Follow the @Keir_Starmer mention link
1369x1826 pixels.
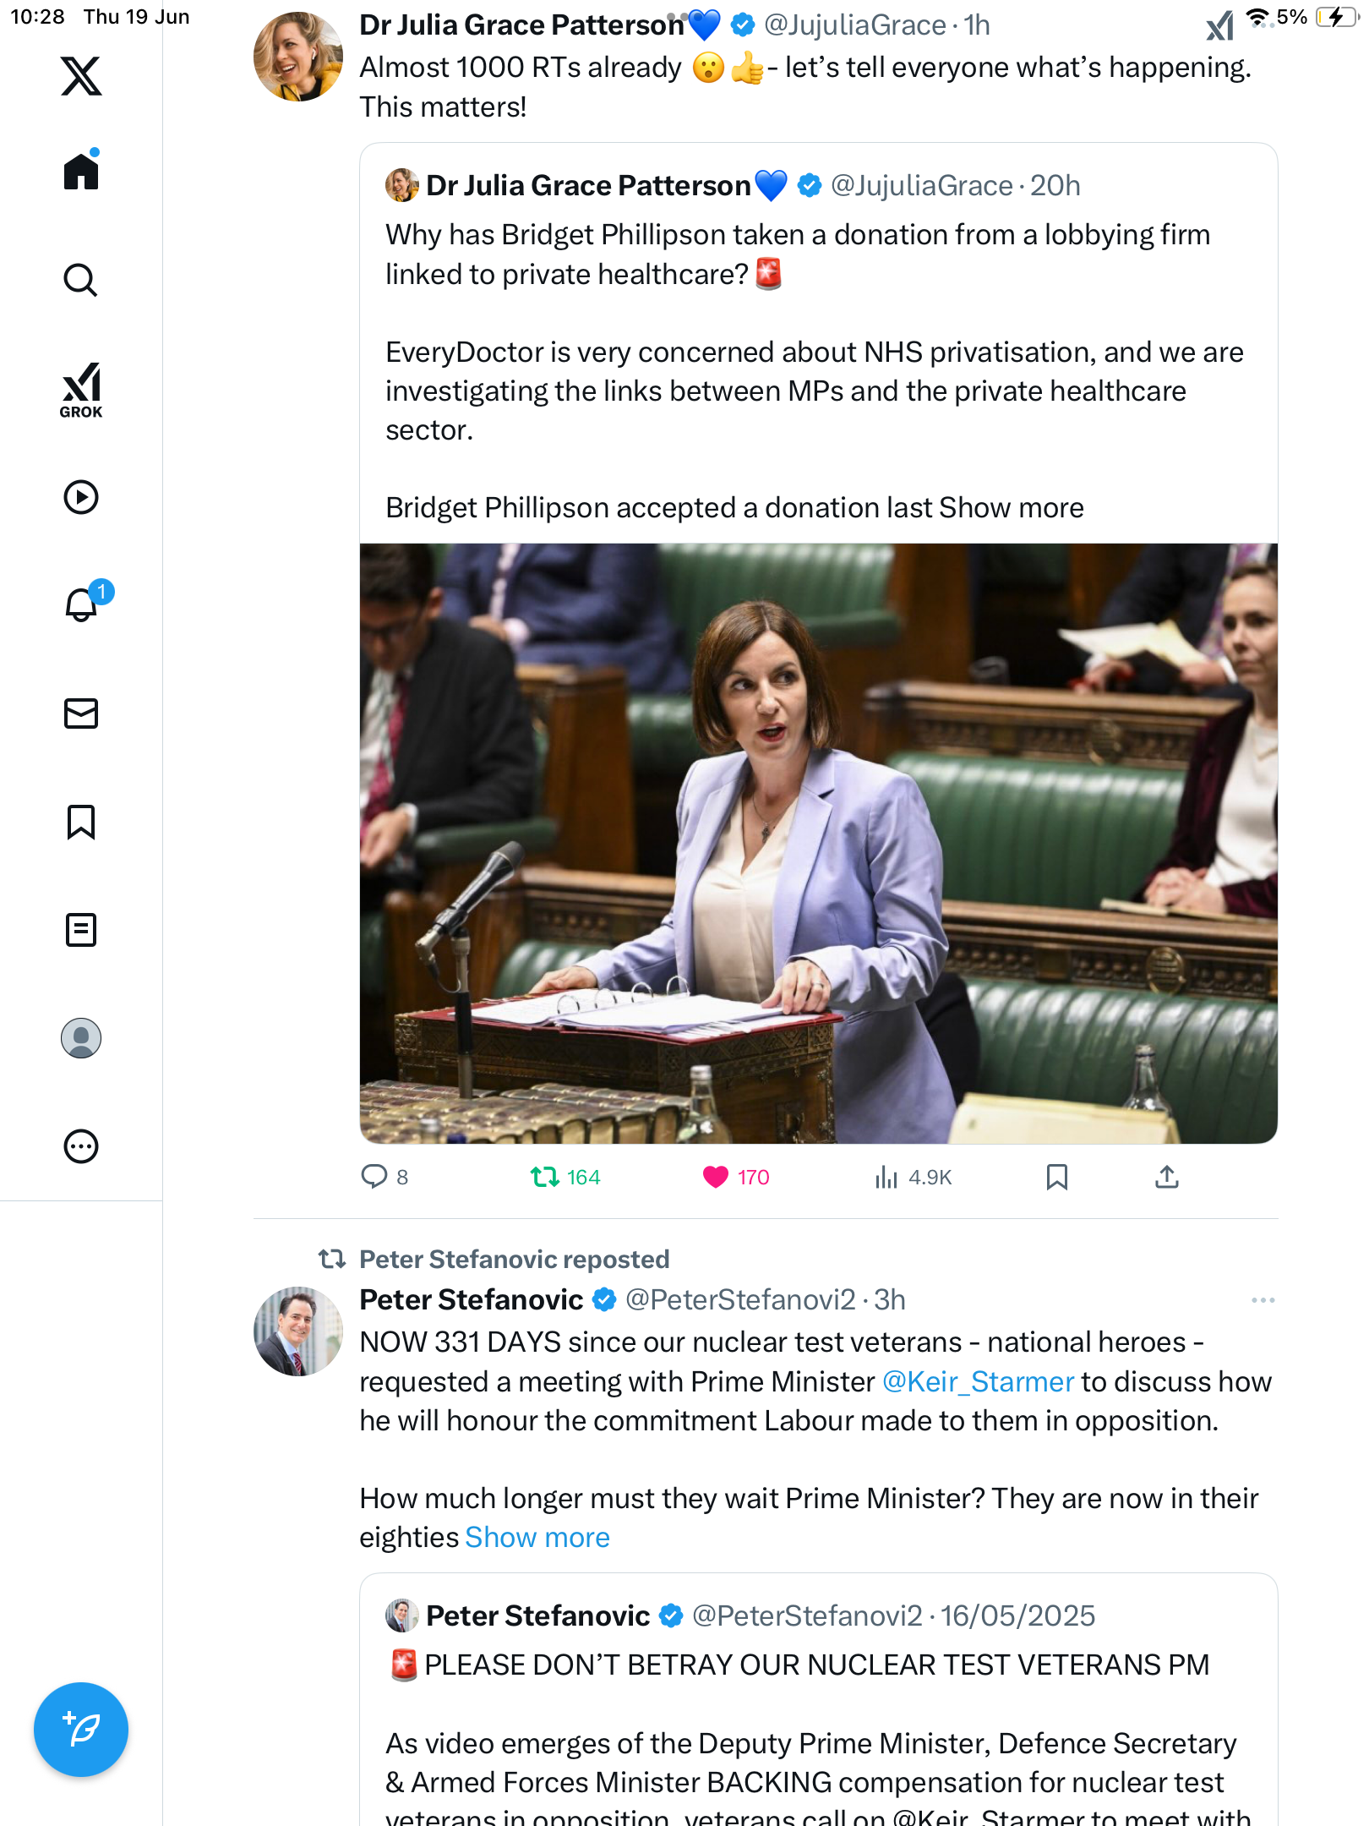979,1381
